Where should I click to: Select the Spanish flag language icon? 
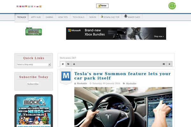coord(40,6)
